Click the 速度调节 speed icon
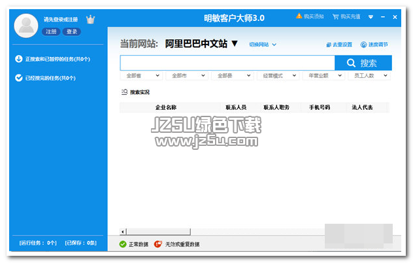 [x=363, y=44]
